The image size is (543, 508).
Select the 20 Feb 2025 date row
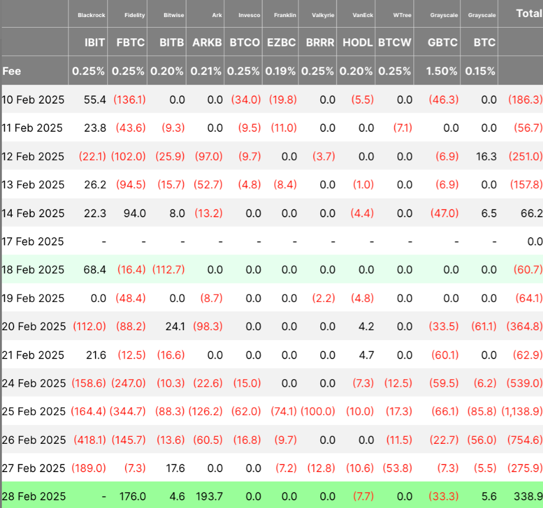click(271, 327)
